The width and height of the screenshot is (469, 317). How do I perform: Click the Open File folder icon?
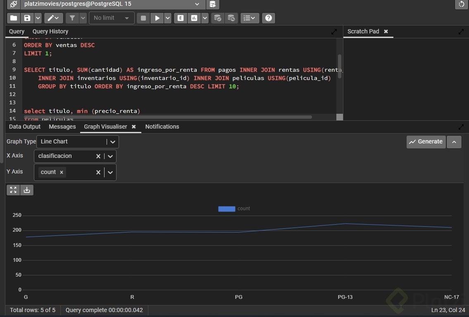point(14,18)
